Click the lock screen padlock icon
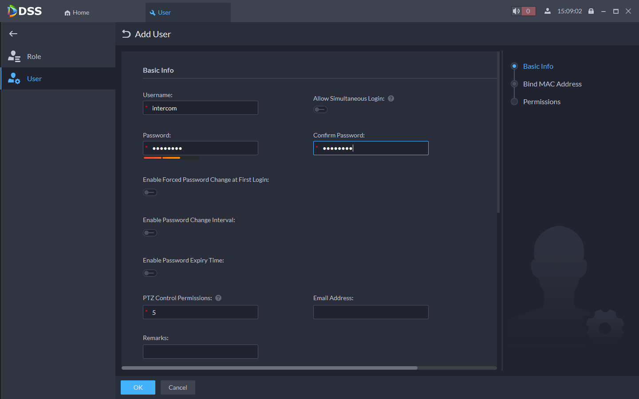Viewport: 639px width, 399px height. tap(591, 11)
